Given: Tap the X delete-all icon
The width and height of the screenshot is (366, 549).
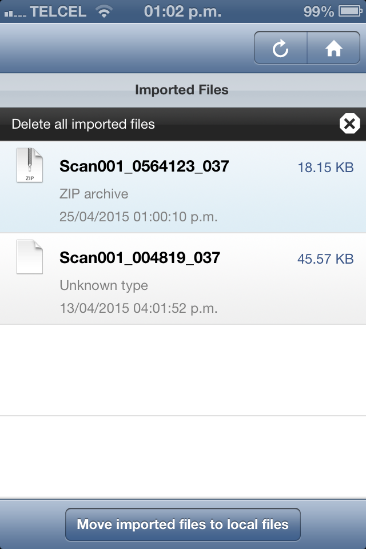Looking at the screenshot, I should [x=349, y=124].
